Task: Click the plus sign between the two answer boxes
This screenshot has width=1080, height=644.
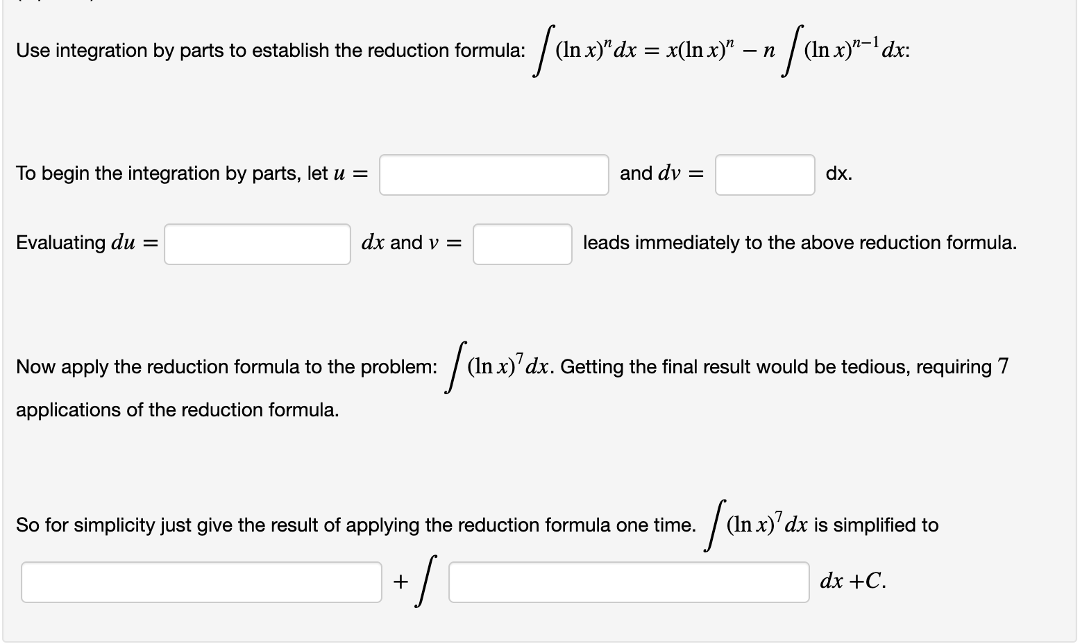Action: tap(400, 580)
